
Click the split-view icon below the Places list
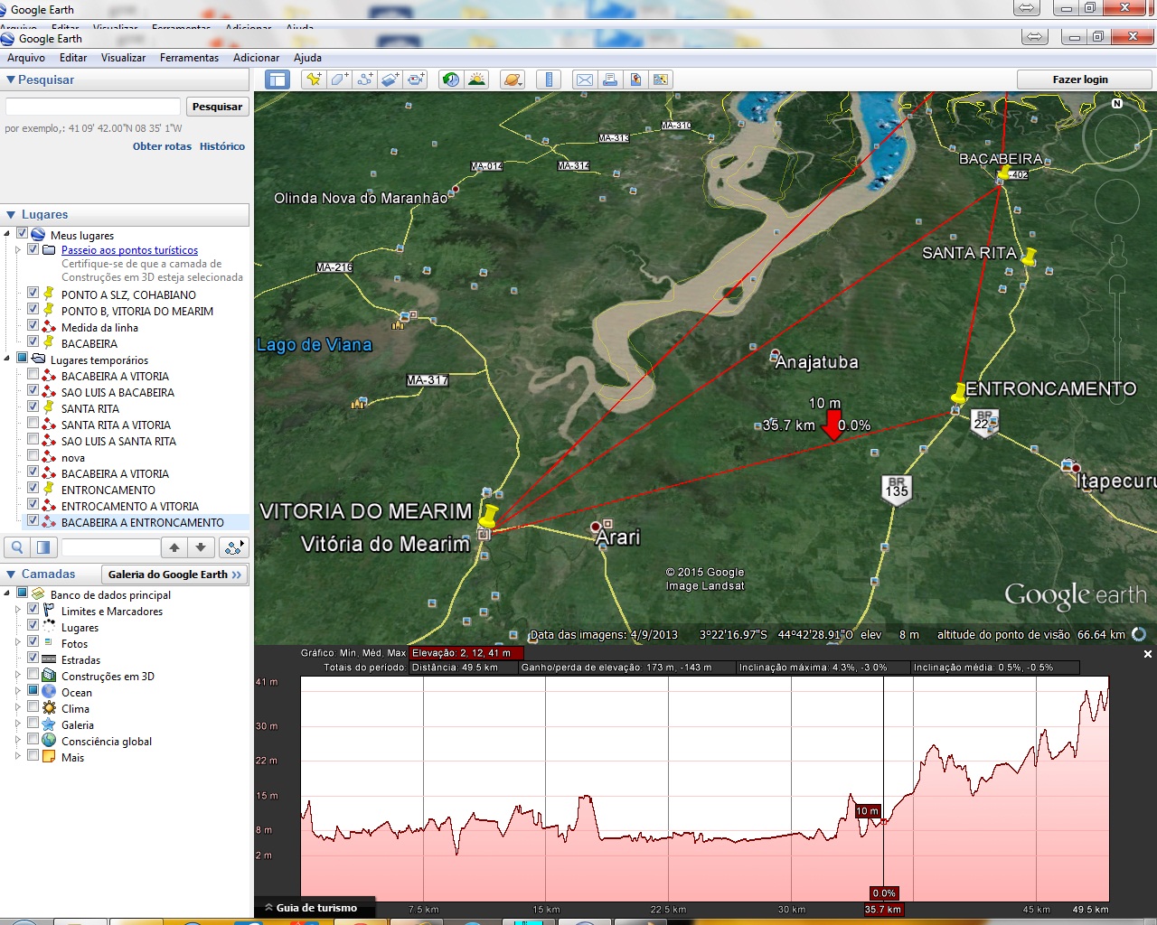coord(43,547)
